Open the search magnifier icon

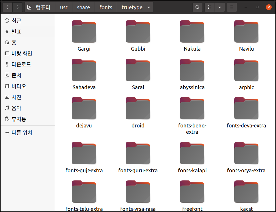tap(198, 7)
